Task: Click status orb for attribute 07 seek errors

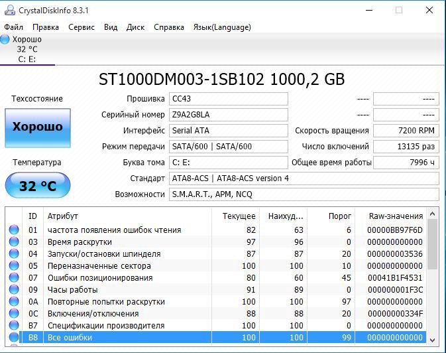Action: pyautogui.click(x=14, y=278)
